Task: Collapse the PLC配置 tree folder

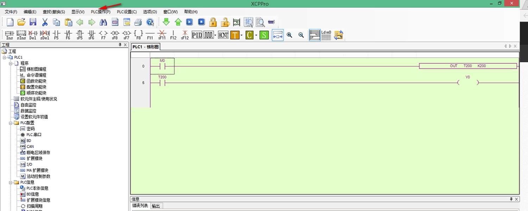Action: [11, 123]
